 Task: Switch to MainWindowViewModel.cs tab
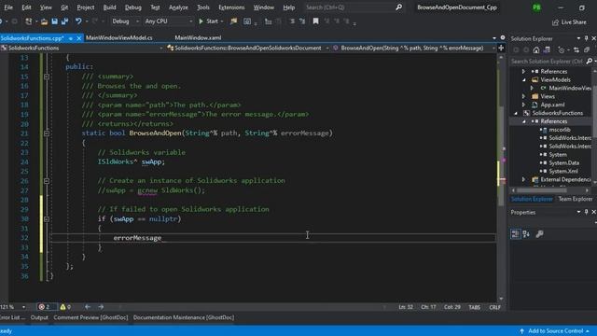point(118,37)
